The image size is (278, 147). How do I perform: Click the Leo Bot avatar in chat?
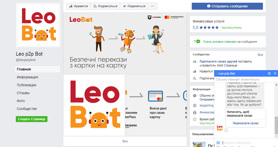(220, 128)
